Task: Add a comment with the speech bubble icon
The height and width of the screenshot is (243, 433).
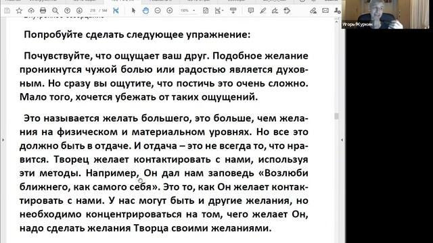Action: [251, 11]
